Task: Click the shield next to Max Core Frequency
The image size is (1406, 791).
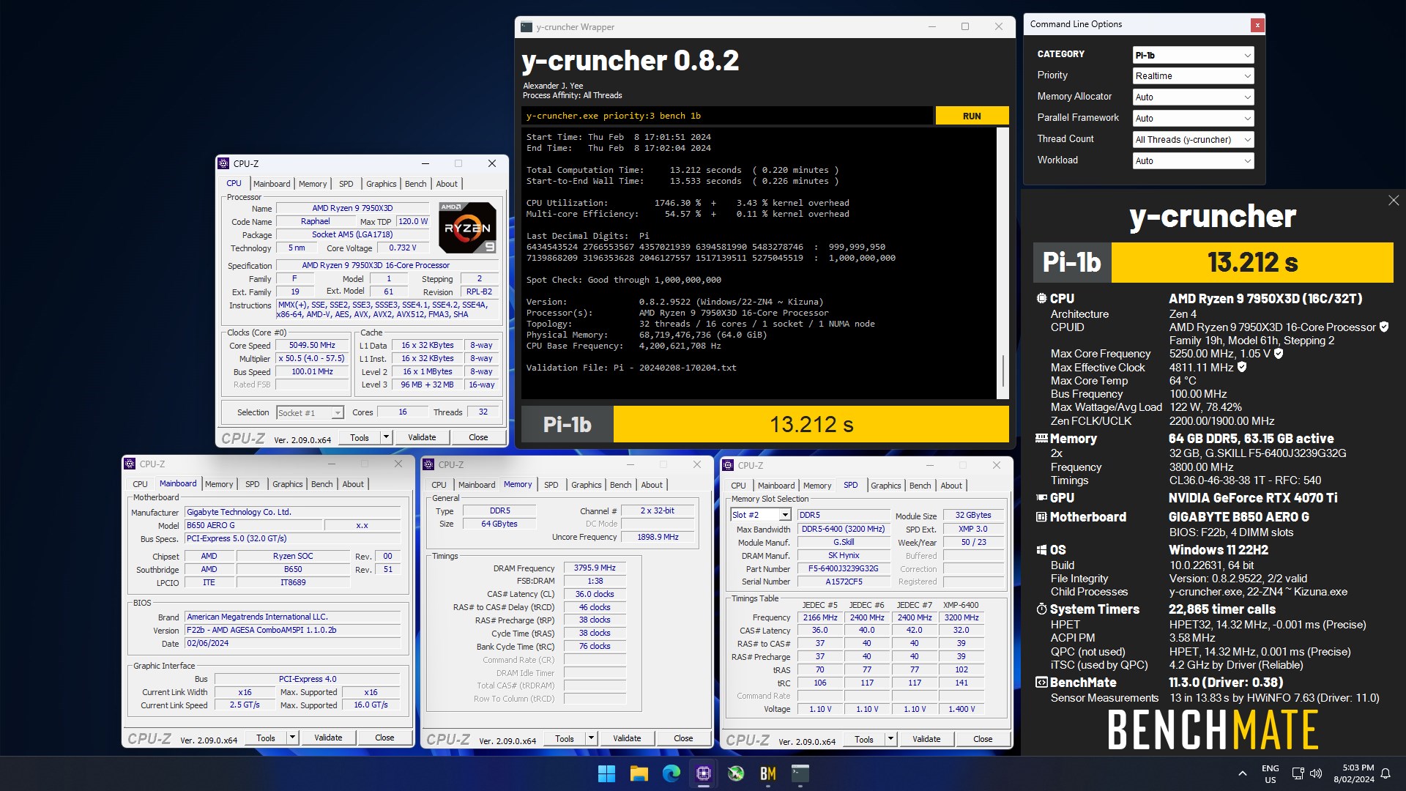Action: tap(1279, 354)
